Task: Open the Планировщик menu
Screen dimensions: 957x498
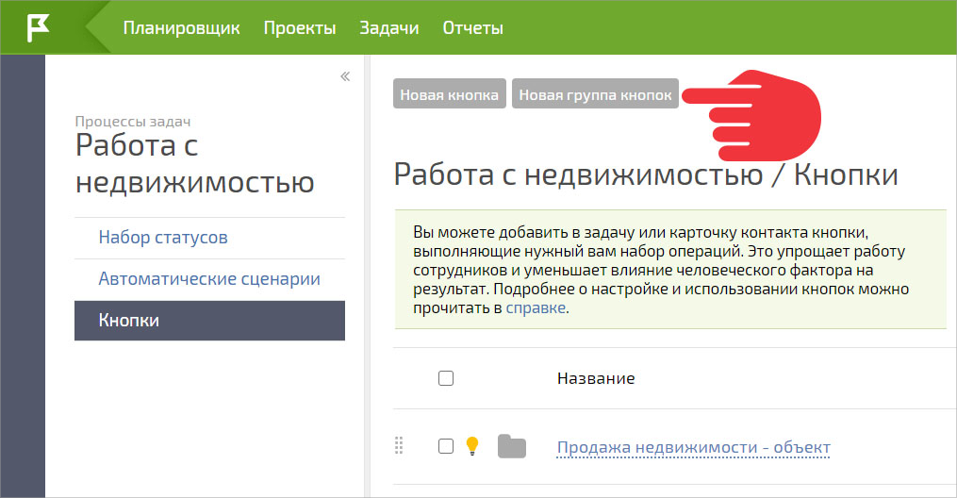Action: 181,28
